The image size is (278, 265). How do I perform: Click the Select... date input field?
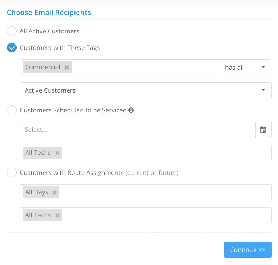(138, 130)
